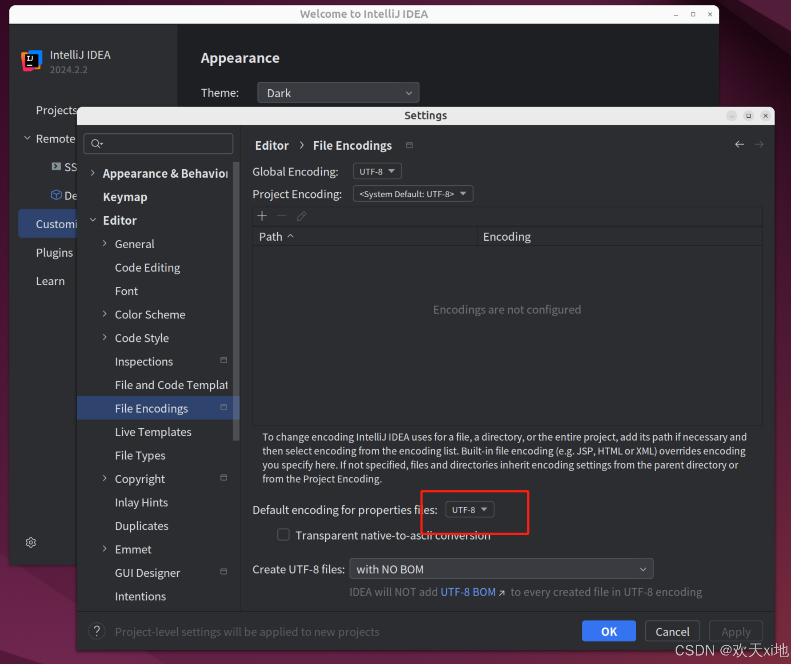The height and width of the screenshot is (664, 791).
Task: Open Learn in Welcome window sidebar
Action: [50, 281]
